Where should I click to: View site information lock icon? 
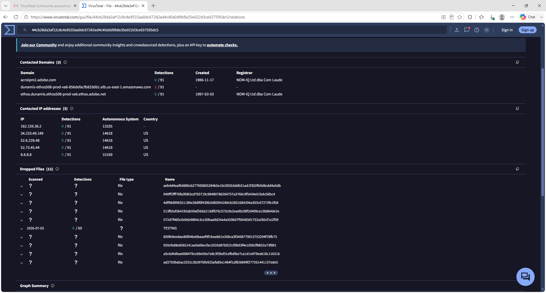pos(26,17)
